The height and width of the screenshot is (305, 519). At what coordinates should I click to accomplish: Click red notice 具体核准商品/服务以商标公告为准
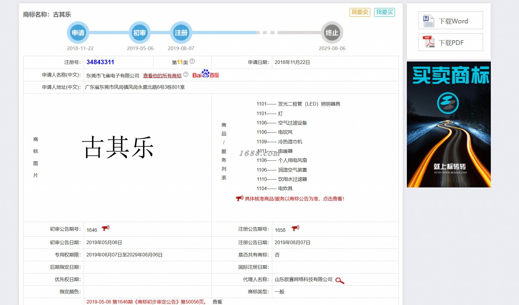pos(294,199)
